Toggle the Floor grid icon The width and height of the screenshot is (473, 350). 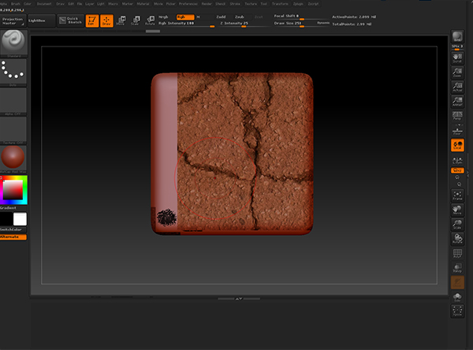tap(457, 131)
